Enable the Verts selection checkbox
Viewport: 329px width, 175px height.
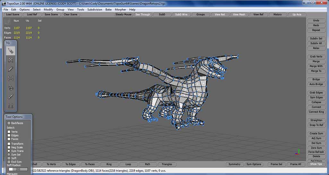(9, 132)
